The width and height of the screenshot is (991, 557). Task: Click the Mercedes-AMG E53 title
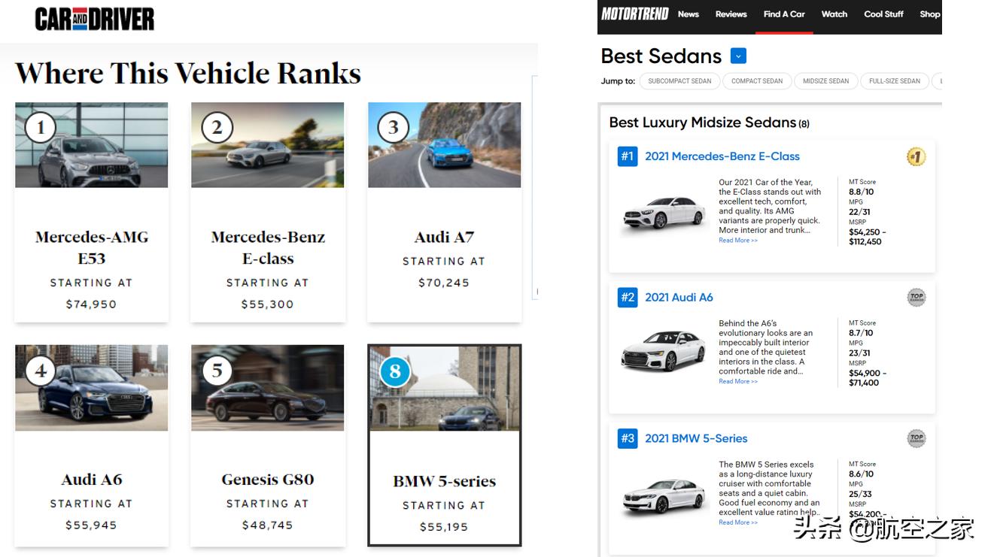click(x=92, y=247)
